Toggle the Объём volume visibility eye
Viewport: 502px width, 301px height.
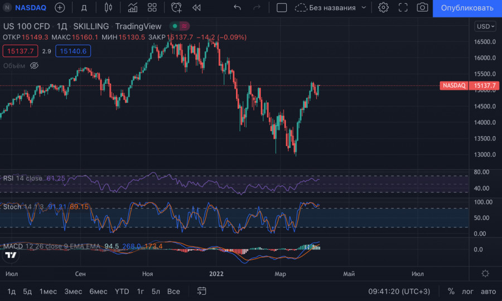(x=34, y=66)
